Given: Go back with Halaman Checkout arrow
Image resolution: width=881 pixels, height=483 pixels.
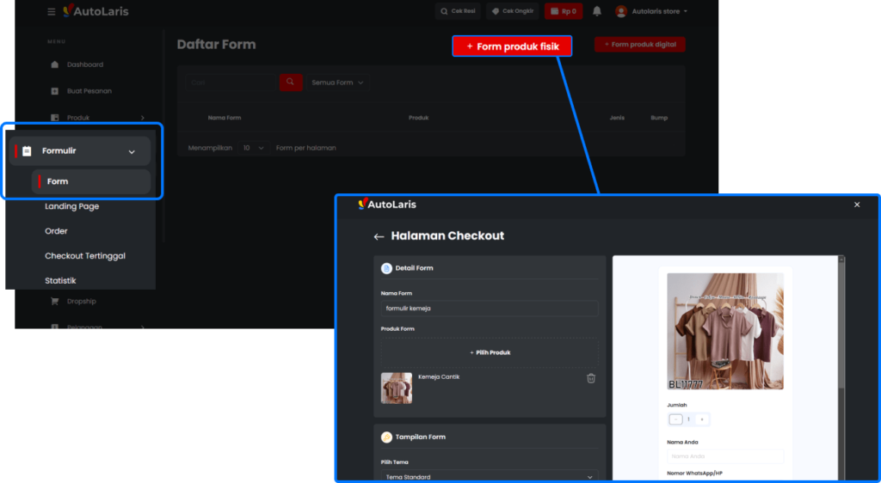Looking at the screenshot, I should tap(379, 236).
